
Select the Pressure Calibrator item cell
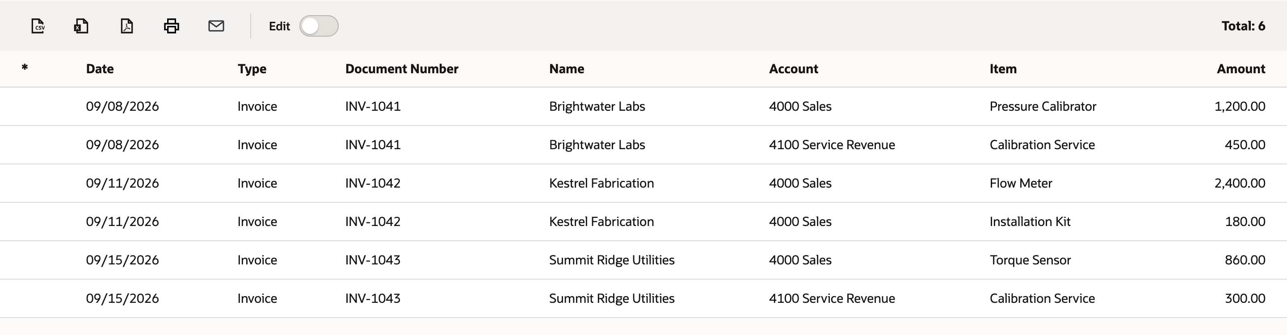(x=1043, y=106)
